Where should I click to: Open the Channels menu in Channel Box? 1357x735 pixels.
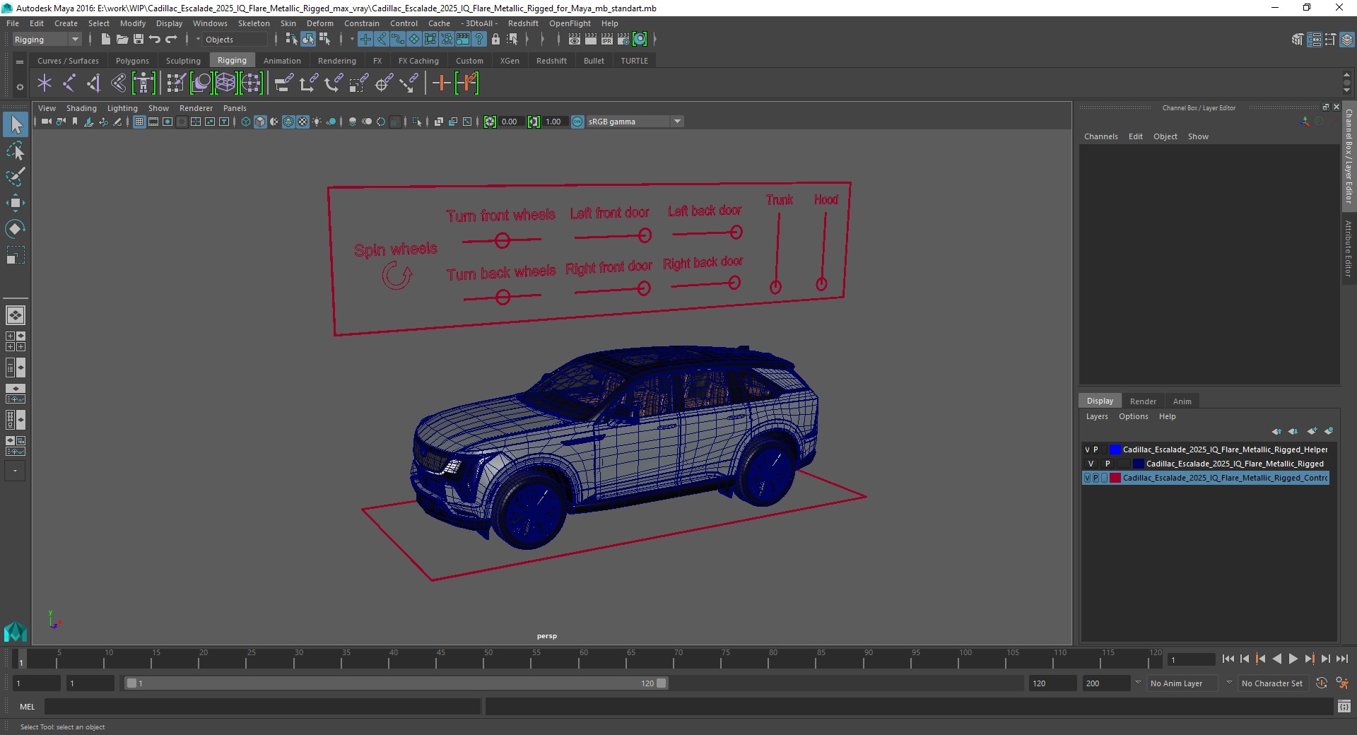1101,136
